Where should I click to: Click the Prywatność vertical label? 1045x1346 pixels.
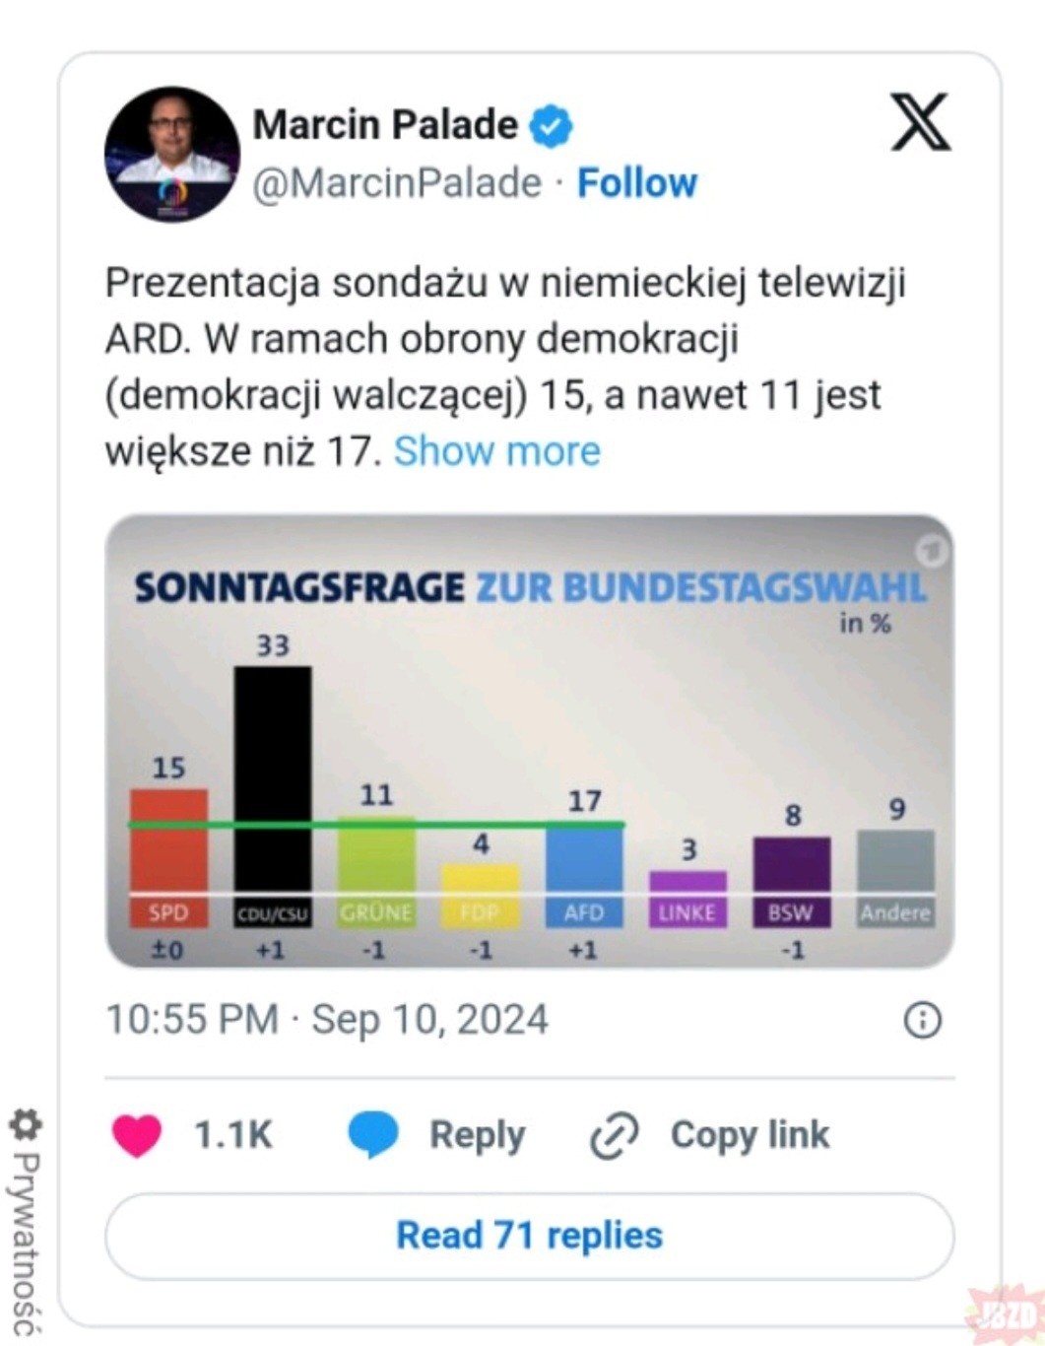(25, 1244)
